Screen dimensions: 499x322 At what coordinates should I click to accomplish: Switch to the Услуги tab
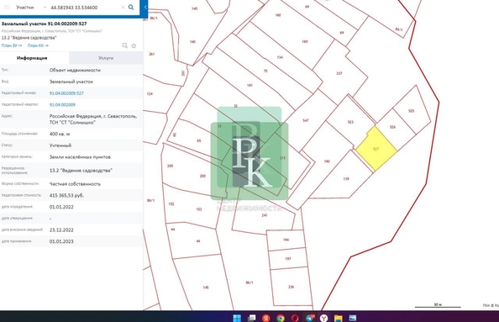click(106, 58)
